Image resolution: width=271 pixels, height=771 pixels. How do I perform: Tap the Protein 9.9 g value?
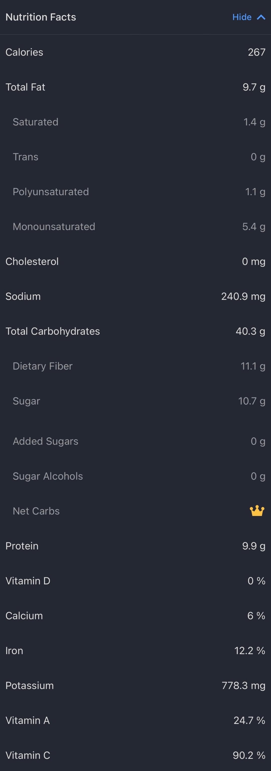(x=253, y=546)
